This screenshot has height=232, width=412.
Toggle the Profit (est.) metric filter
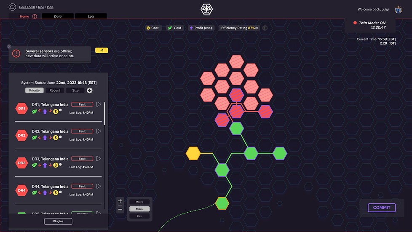[201, 28]
